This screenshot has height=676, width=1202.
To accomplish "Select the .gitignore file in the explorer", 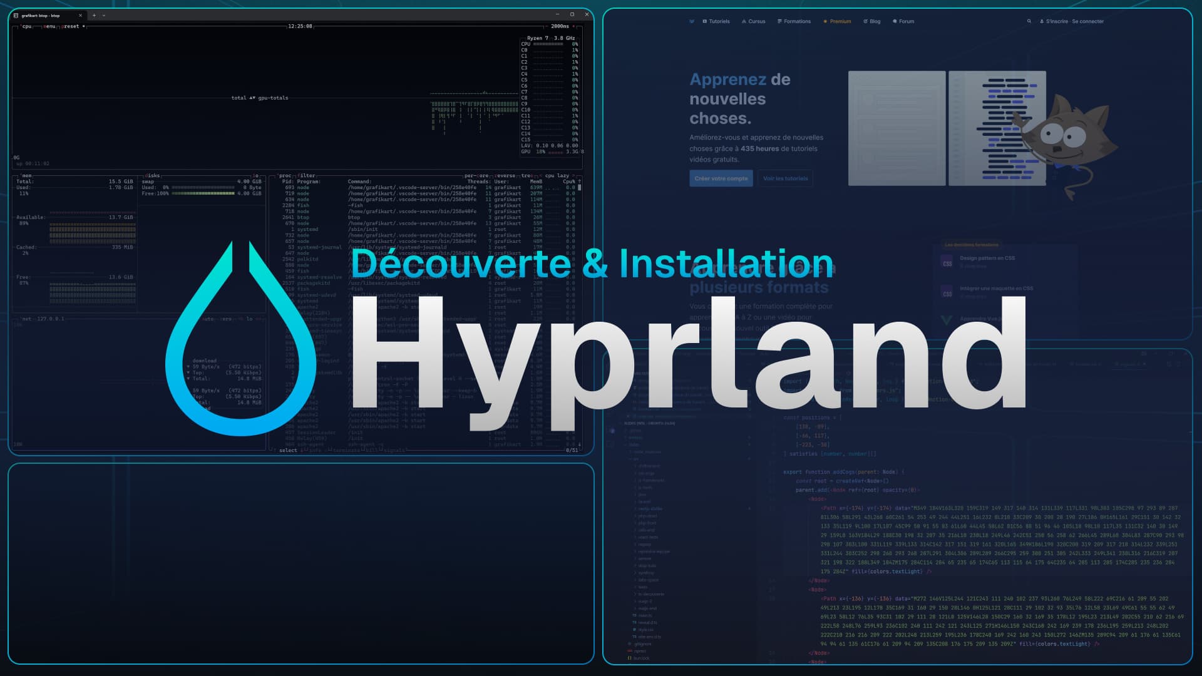I will 641,643.
